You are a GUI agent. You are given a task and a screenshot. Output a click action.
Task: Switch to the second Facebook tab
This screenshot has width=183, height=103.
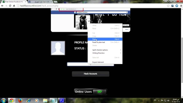(41, 2)
